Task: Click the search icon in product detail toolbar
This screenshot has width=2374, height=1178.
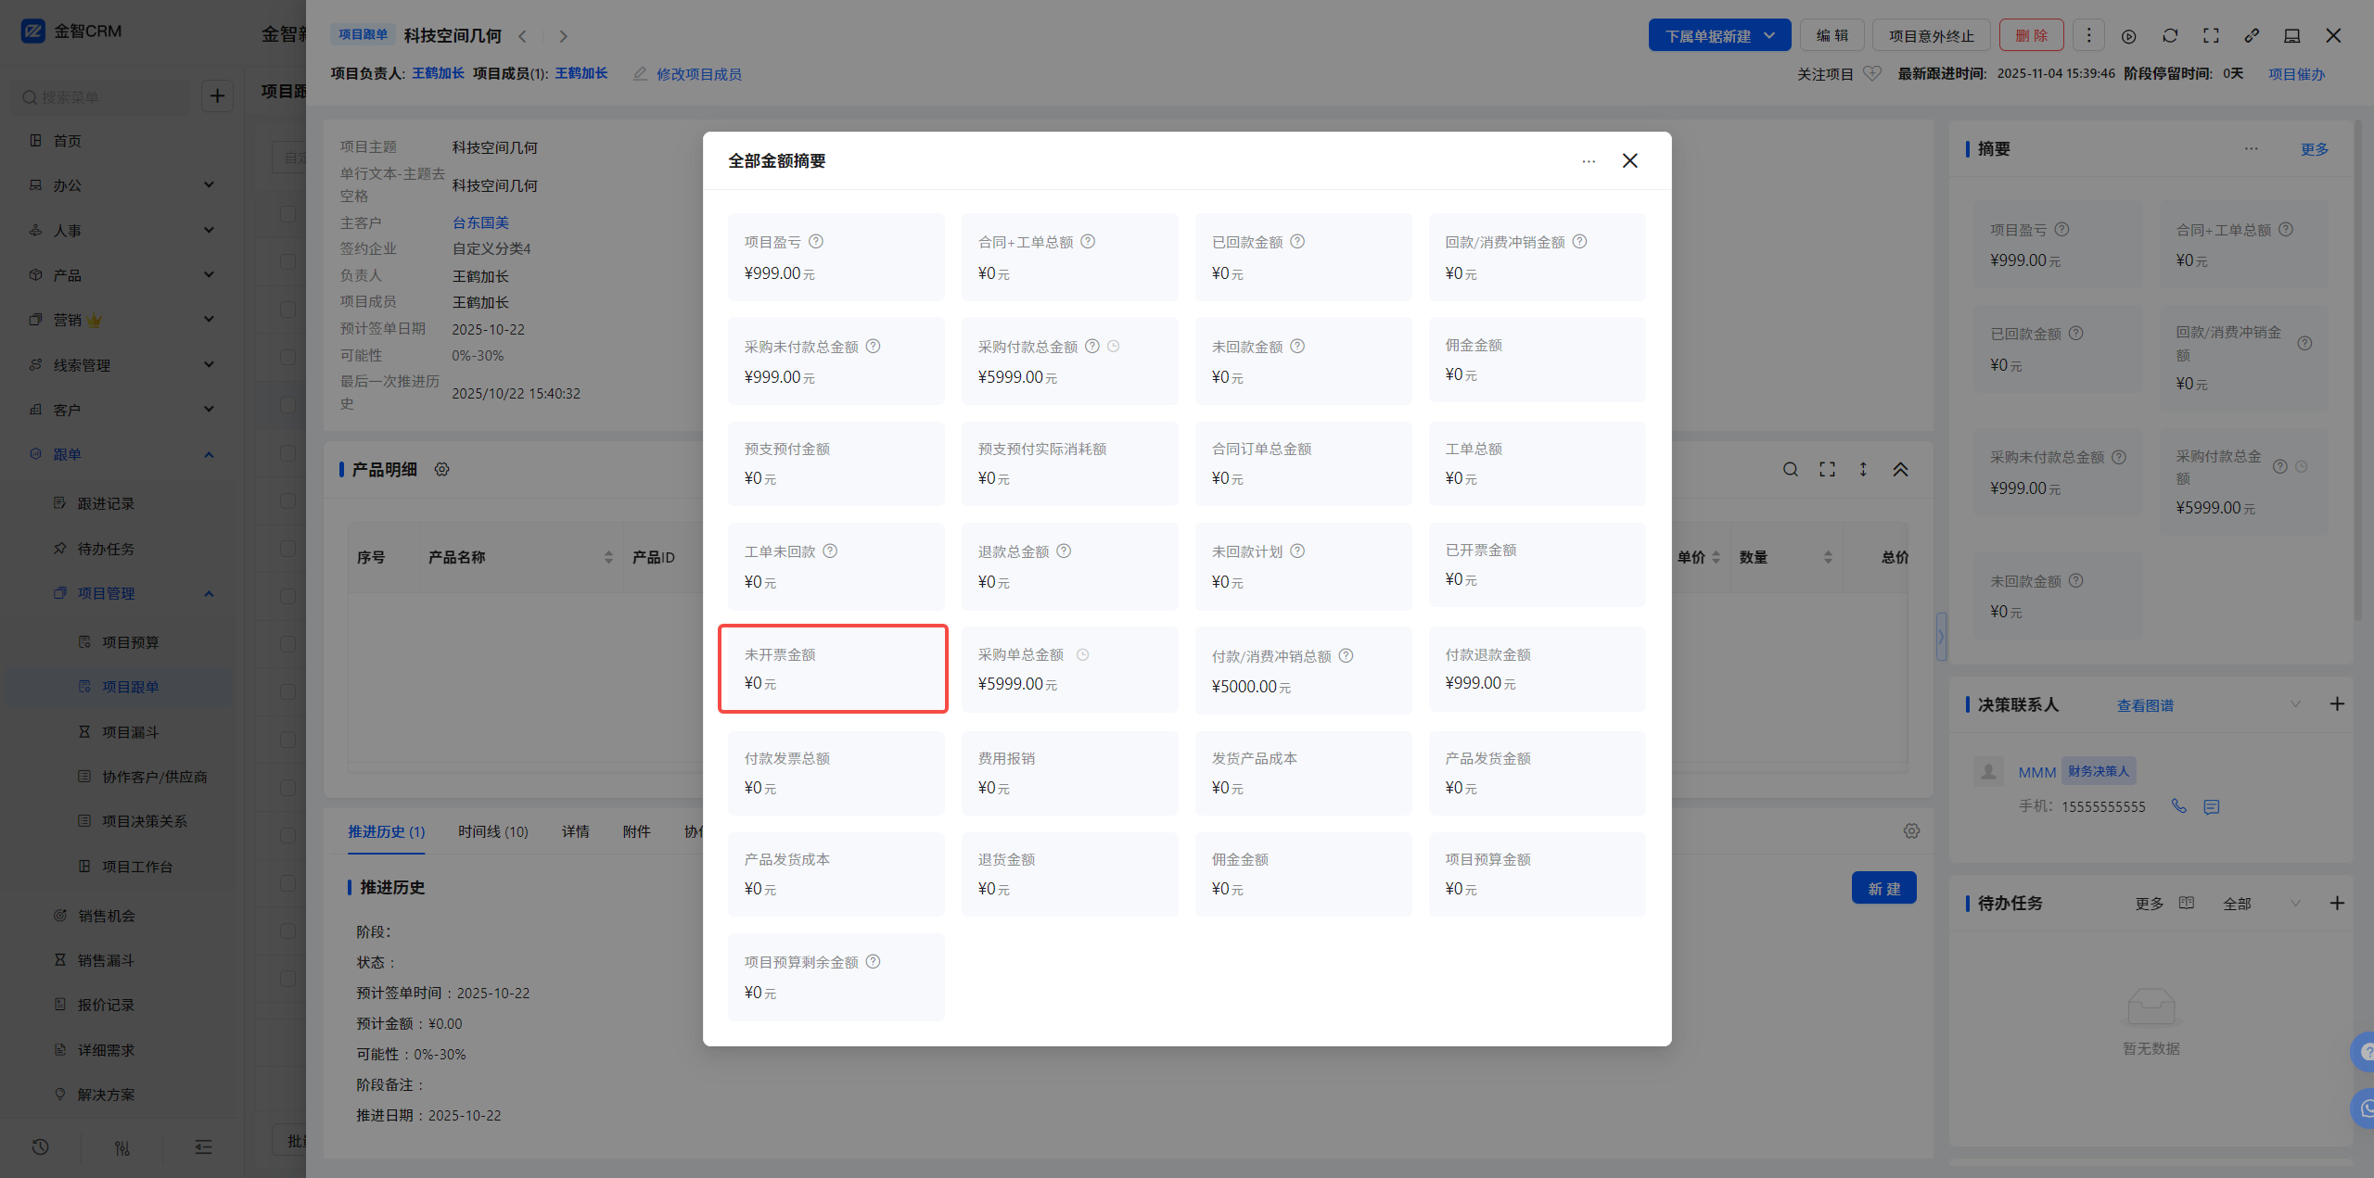Action: tap(1790, 470)
